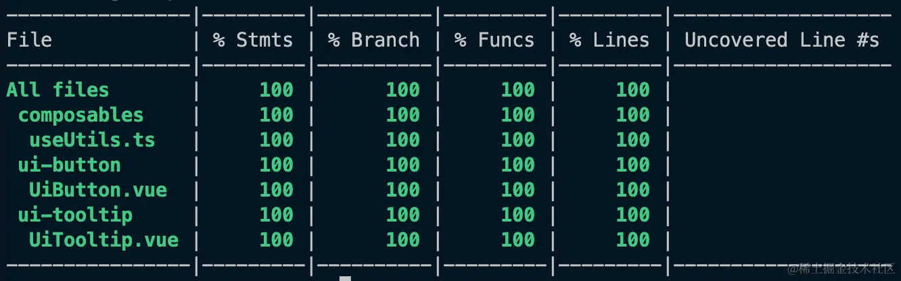Viewport: 901px width, 281px height.
Task: Select the 'Uncovered Line #s' column header
Action: tap(782, 40)
